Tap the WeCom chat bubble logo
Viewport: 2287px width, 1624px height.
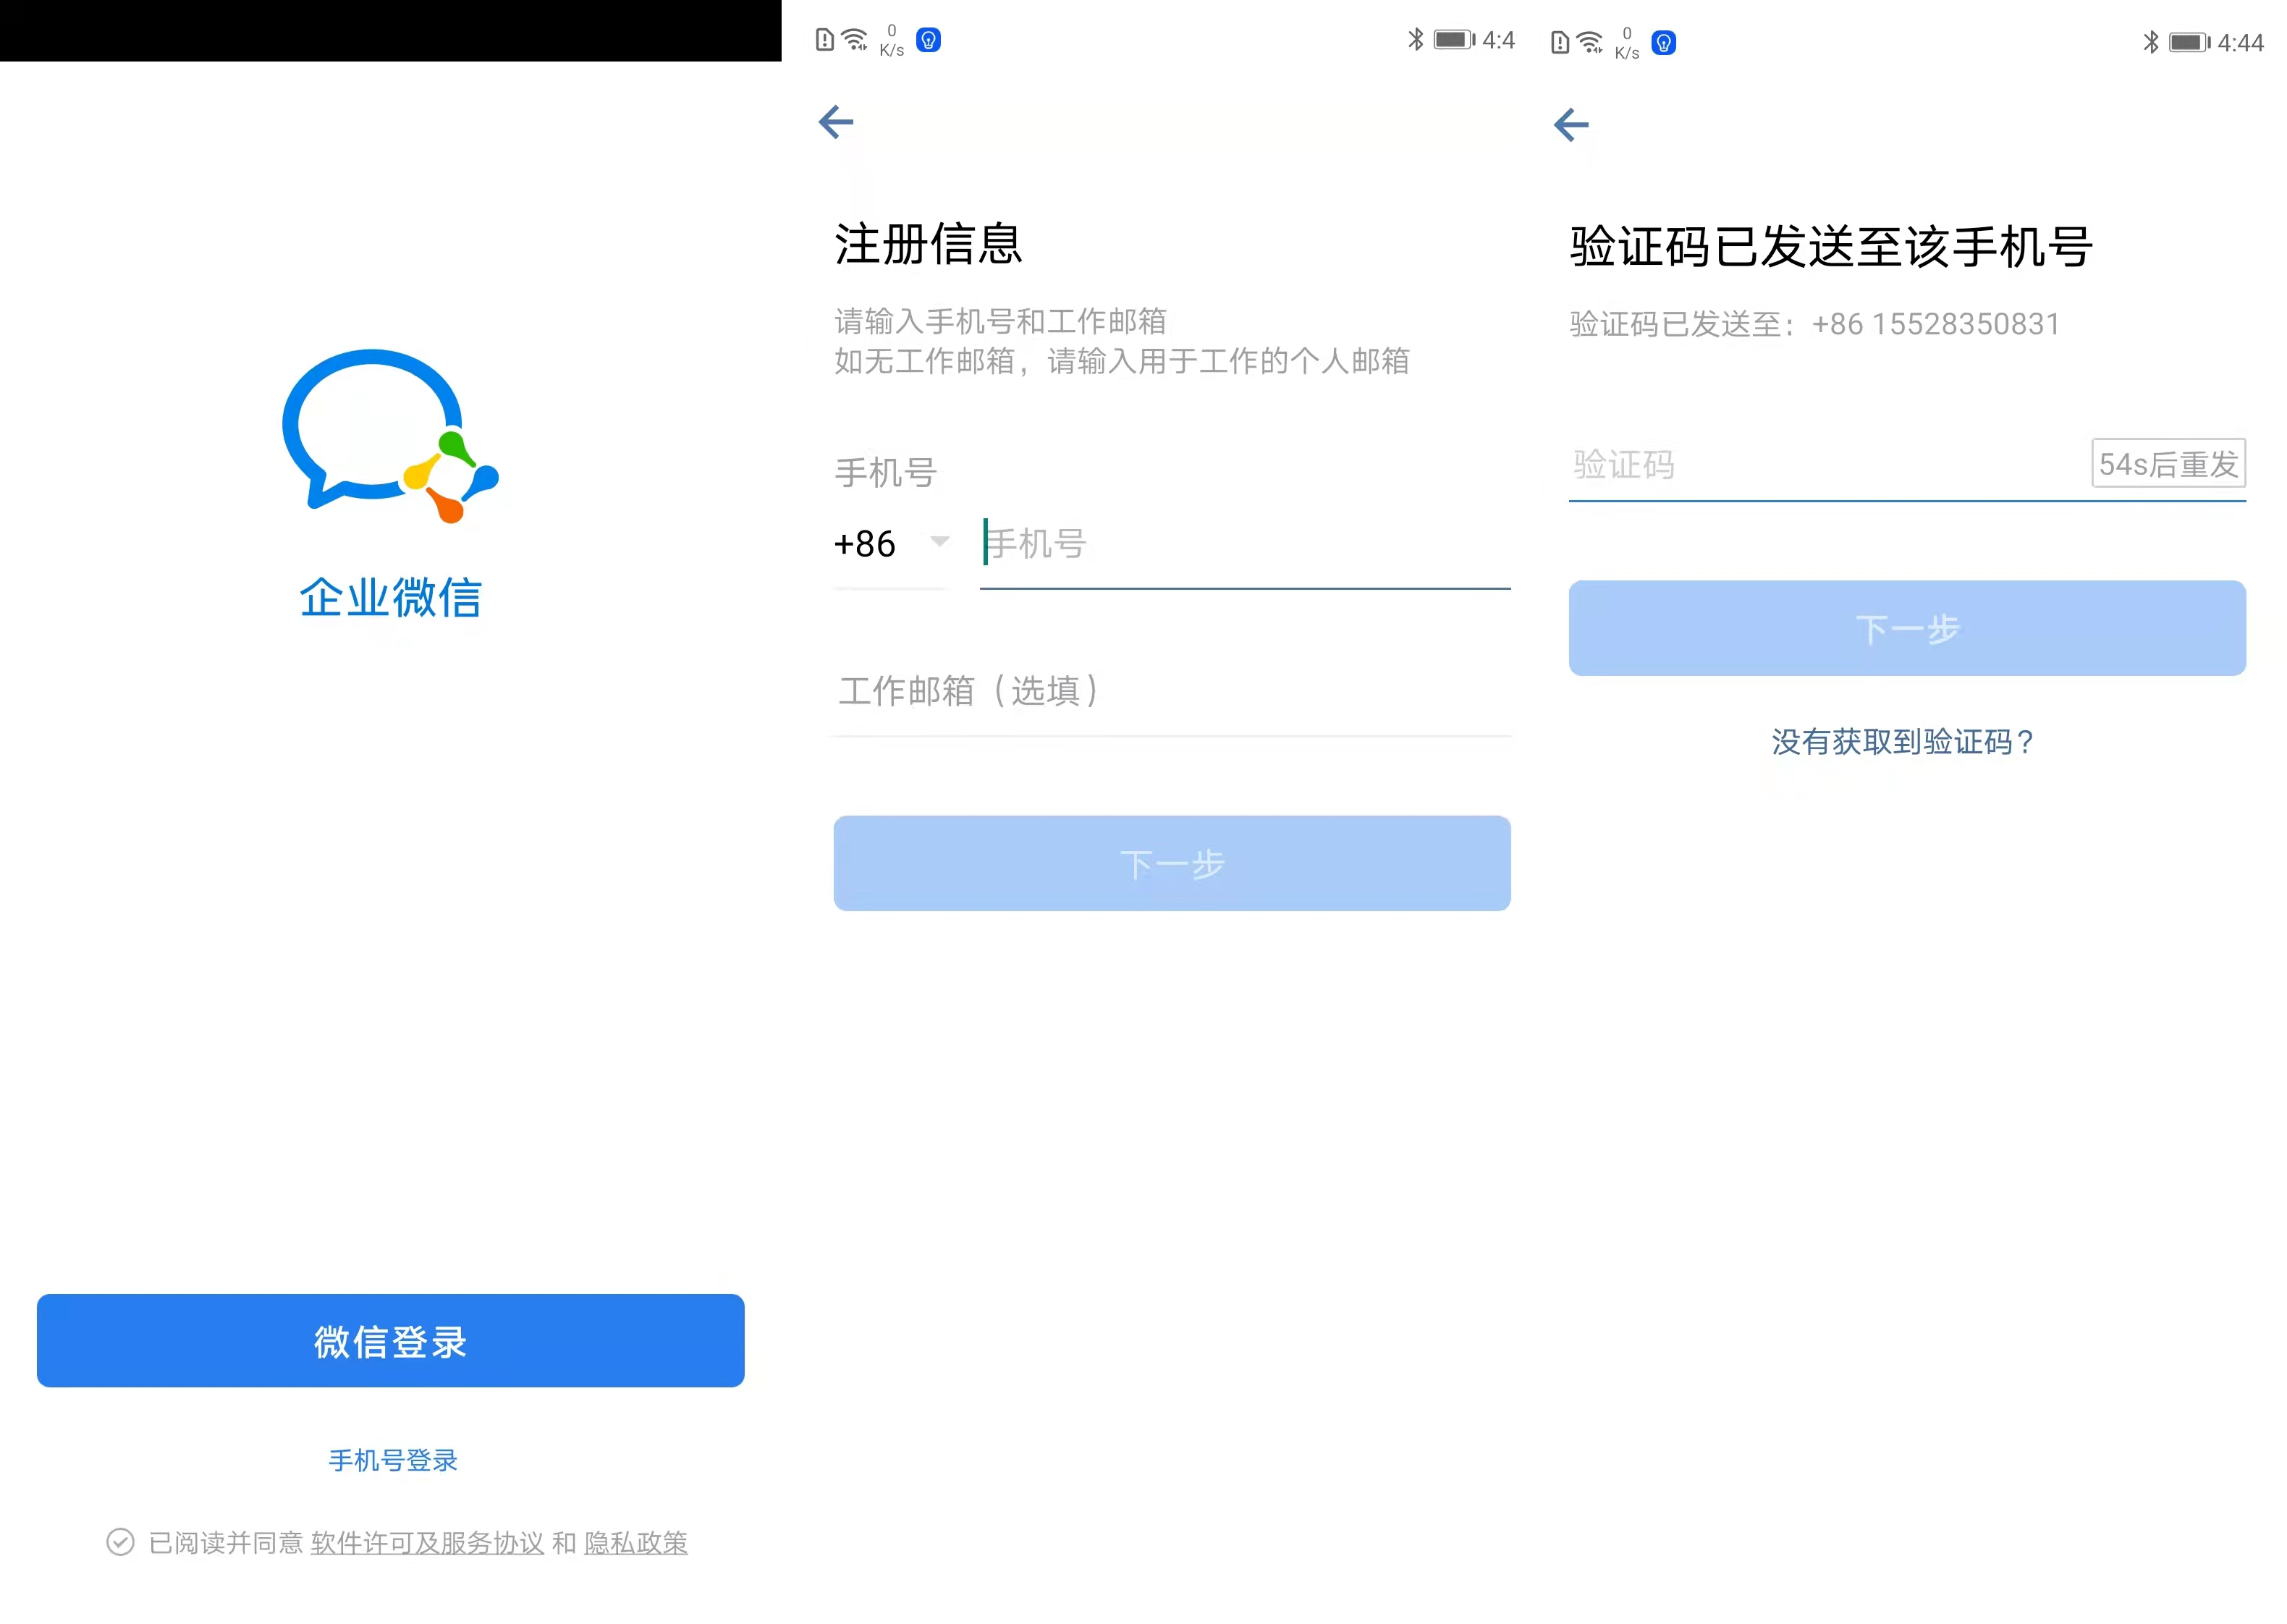390,436
